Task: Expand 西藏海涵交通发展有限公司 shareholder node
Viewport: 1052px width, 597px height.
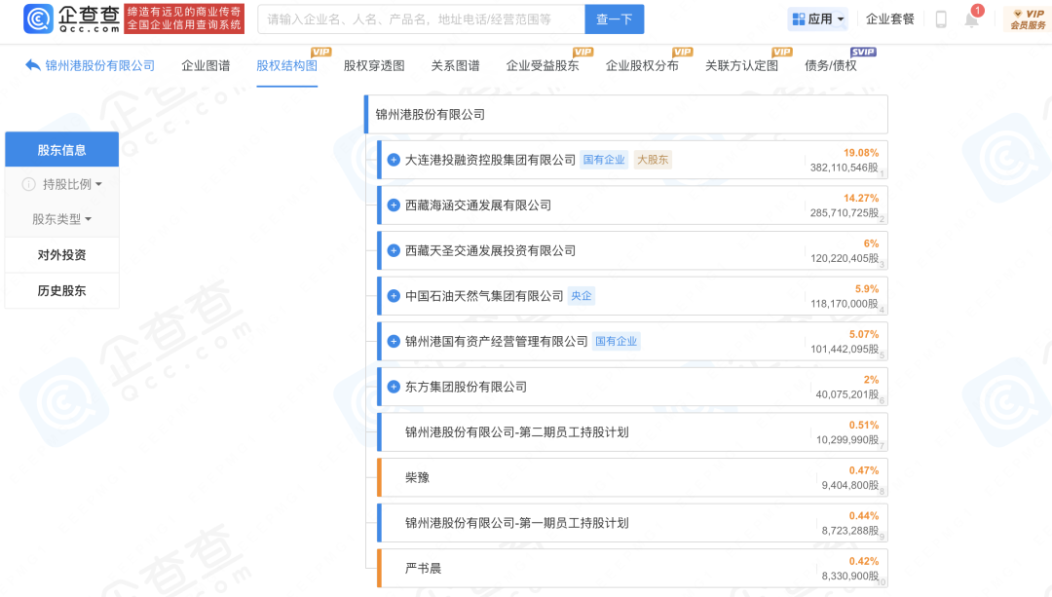Action: pyautogui.click(x=394, y=205)
